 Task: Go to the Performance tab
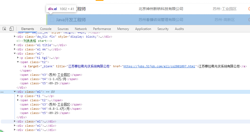point(102,29)
